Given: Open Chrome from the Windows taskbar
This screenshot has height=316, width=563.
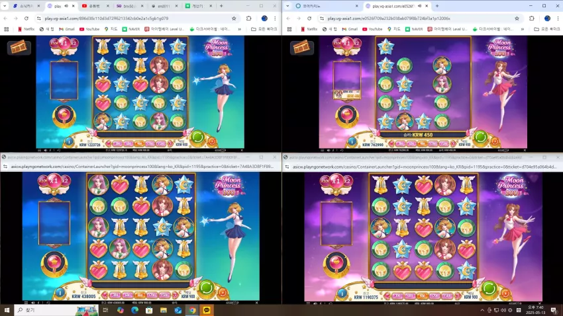Looking at the screenshot, I should click(x=192, y=310).
